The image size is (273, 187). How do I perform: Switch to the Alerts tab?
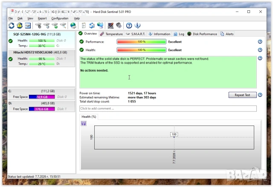tap(227, 34)
